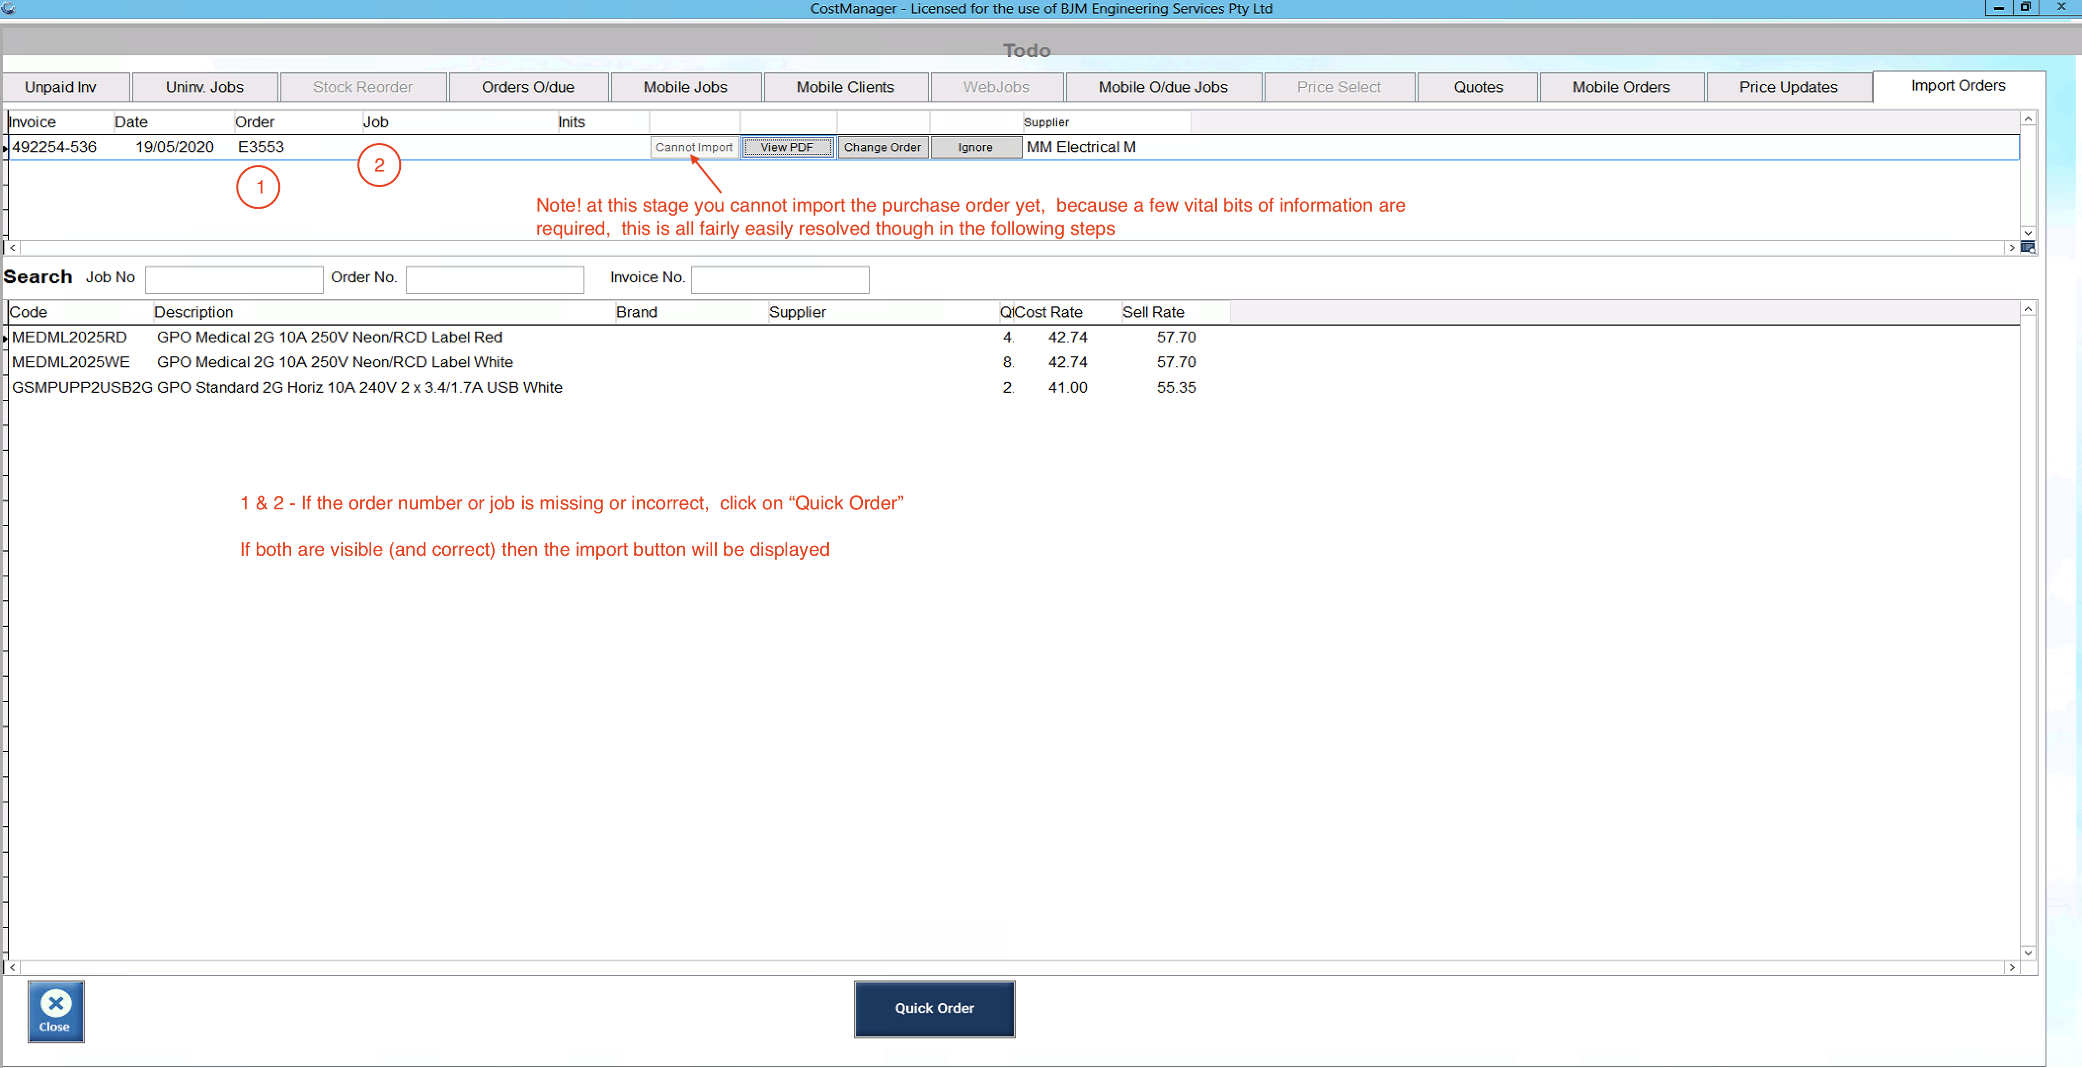Viewport: 2082px width, 1068px height.
Task: Click the Job No search field
Action: [233, 279]
